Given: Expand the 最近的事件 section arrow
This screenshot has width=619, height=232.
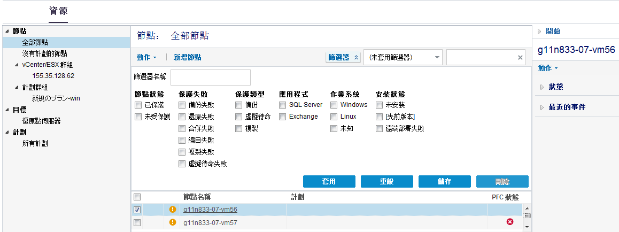Looking at the screenshot, I should [x=542, y=107].
